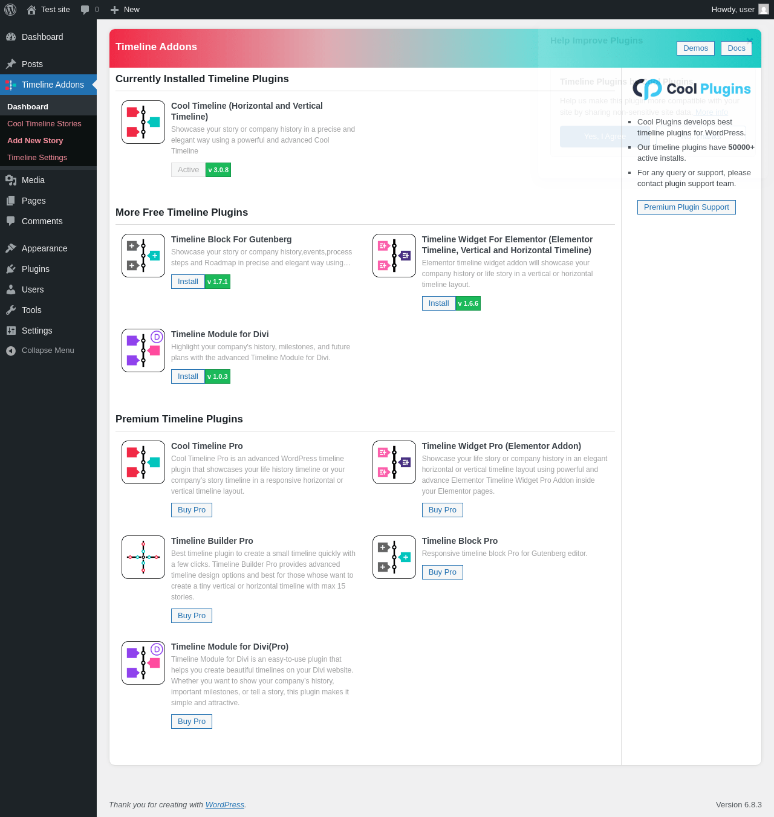The image size is (774, 817).
Task: Open Cool Timeline Stories submenu item
Action: 48,123
